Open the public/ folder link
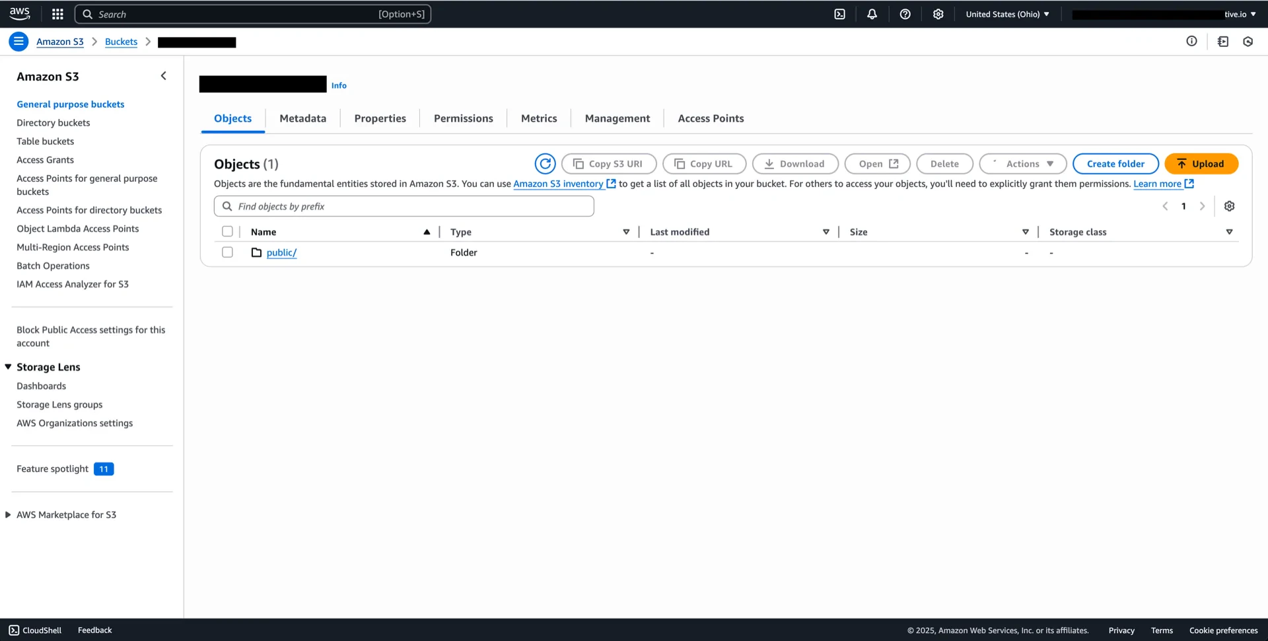1268x641 pixels. (x=281, y=252)
